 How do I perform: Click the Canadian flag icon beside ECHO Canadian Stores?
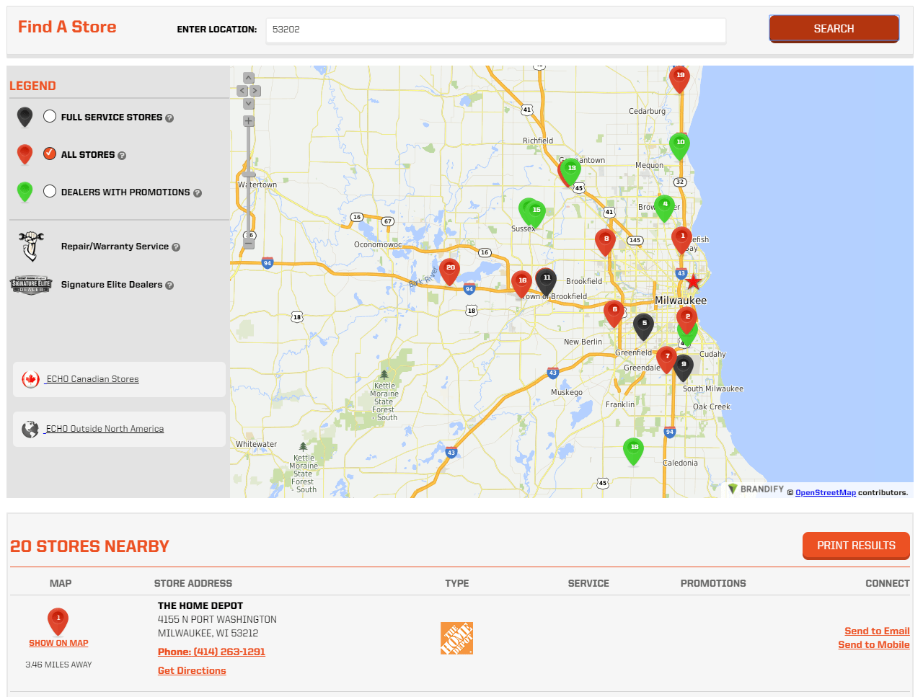click(30, 379)
